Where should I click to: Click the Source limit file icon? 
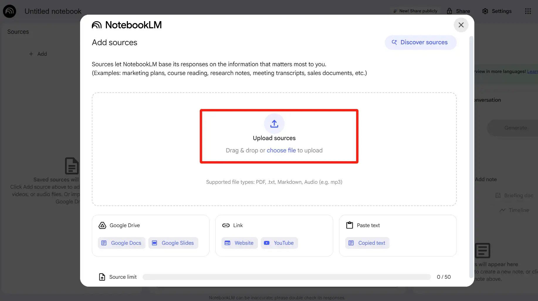102,277
